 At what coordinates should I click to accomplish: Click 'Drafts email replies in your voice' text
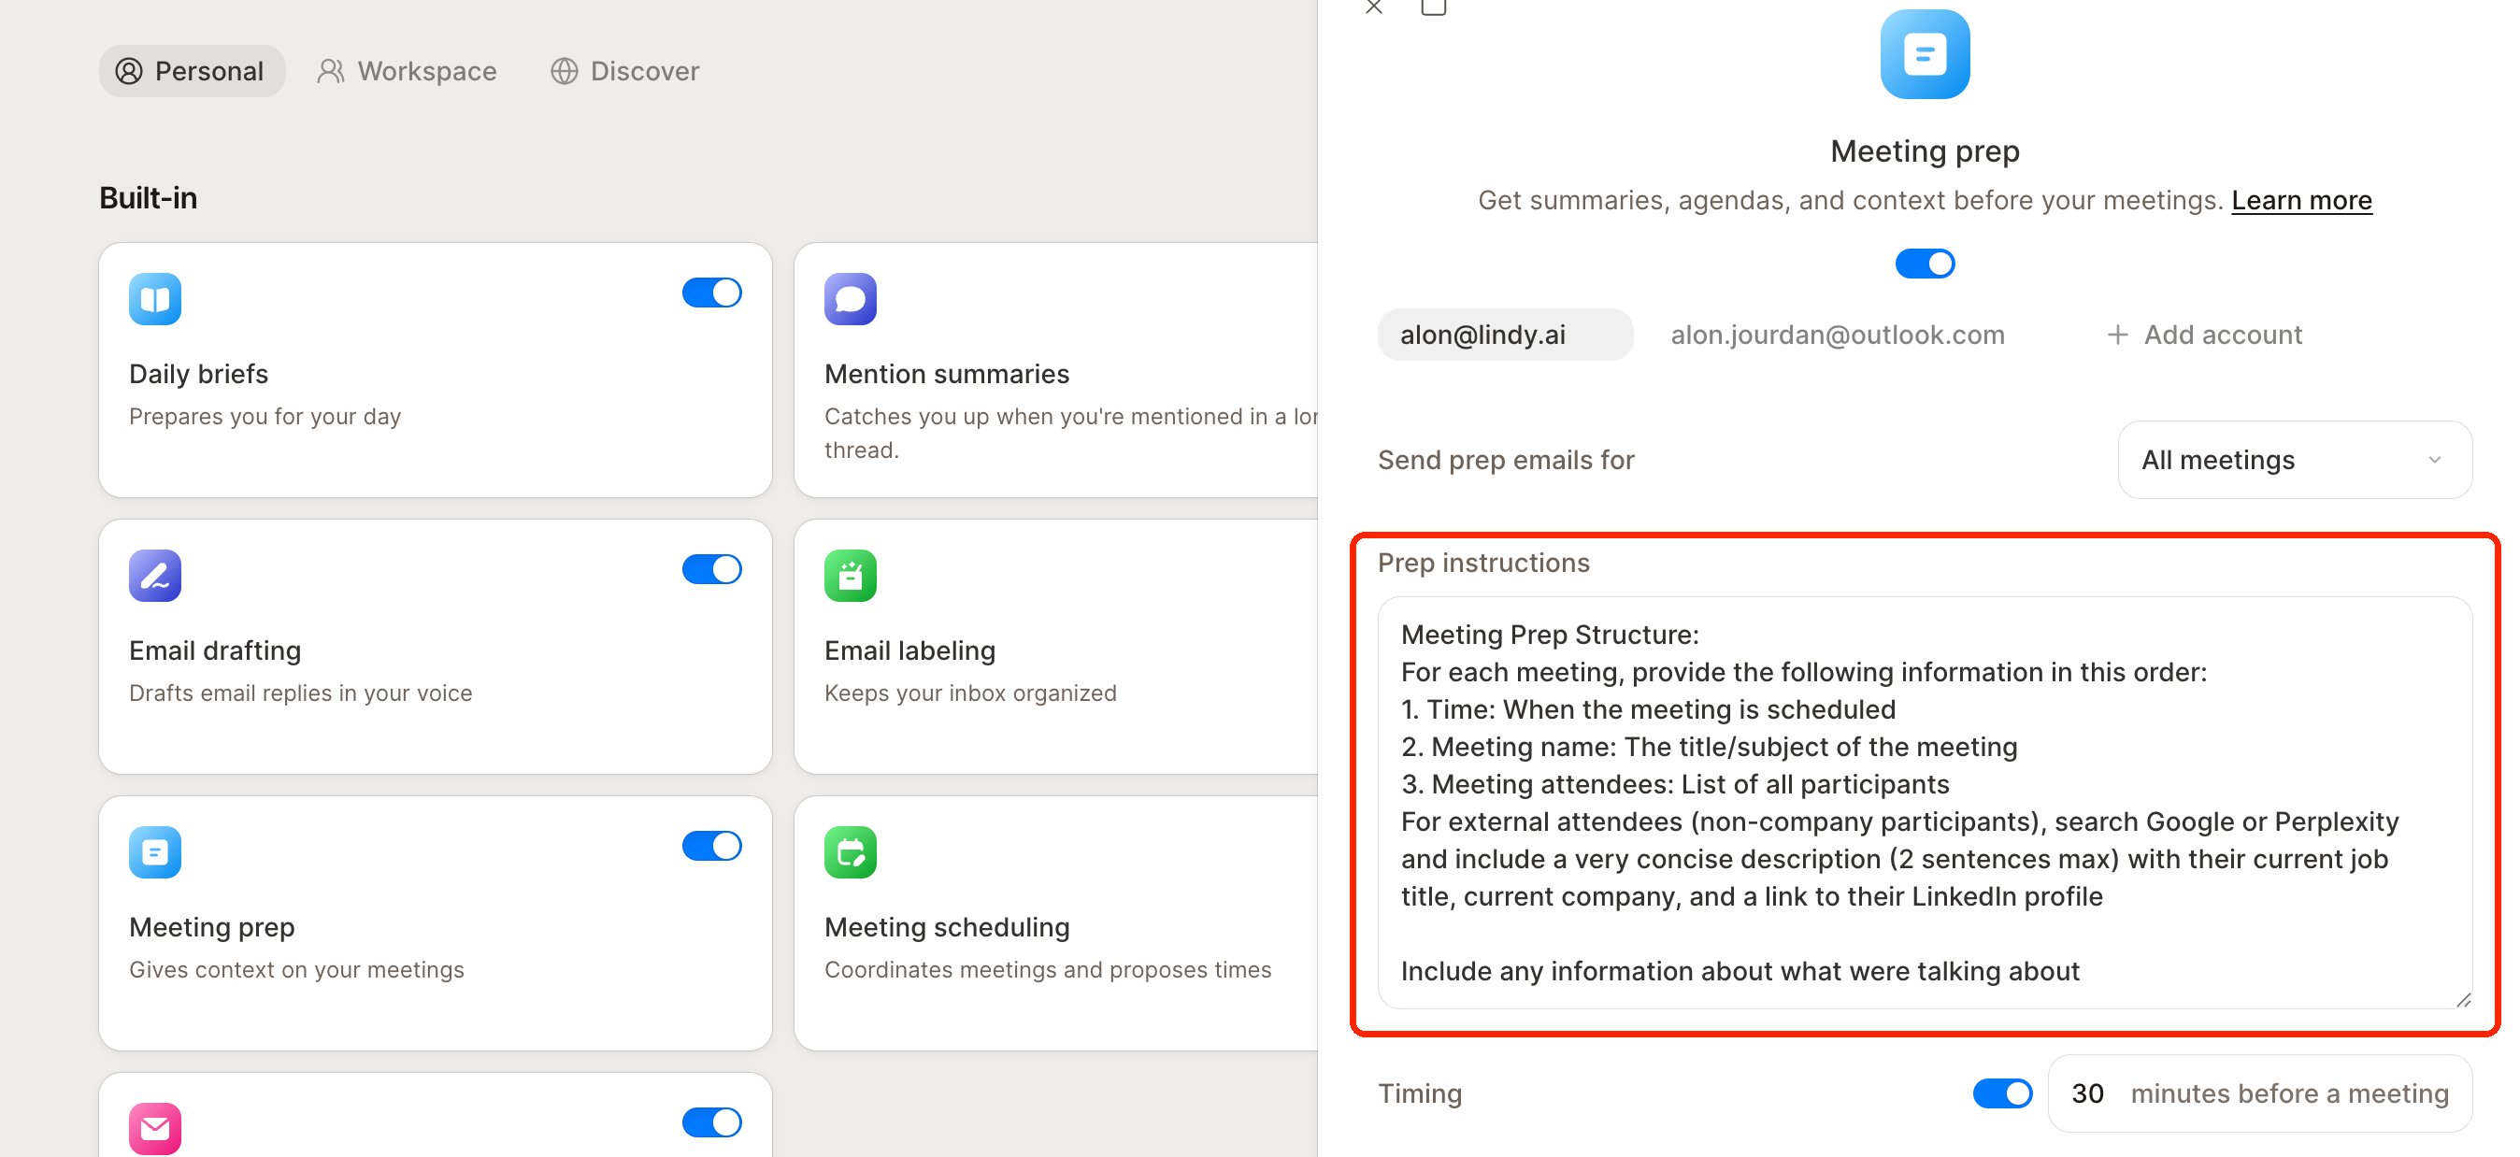(300, 693)
